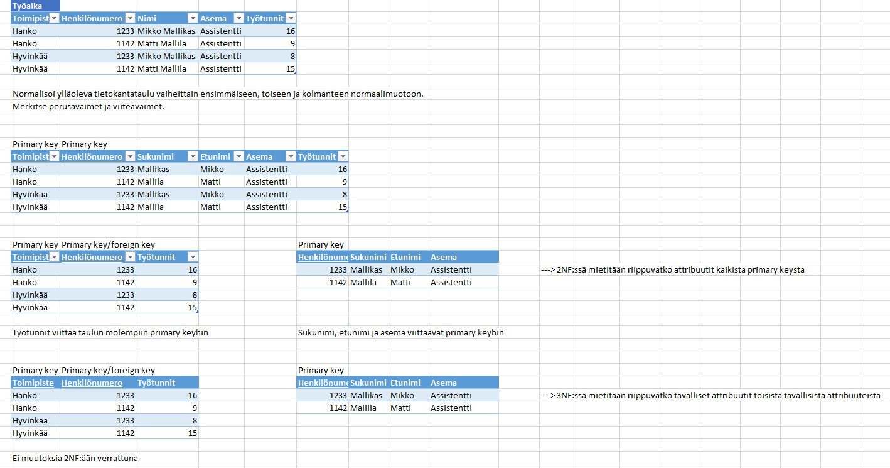The height and width of the screenshot is (468, 890).
Task: Click the "Ei muutoksia 2NF:ään verrattuna" cell
Action: (75, 458)
